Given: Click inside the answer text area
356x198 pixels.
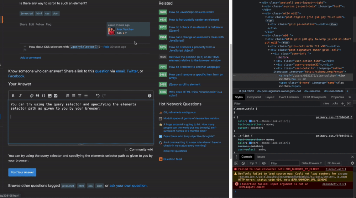Looking at the screenshot, I should coord(81,122).
